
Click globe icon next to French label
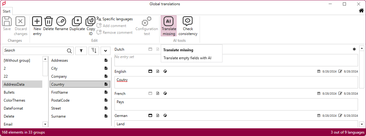165,94
